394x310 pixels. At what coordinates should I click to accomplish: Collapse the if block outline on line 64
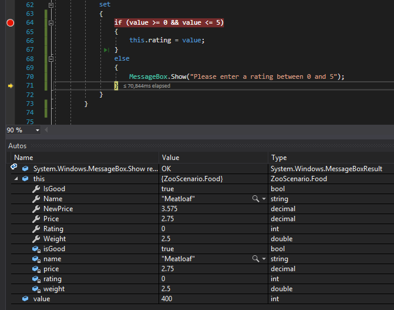point(51,23)
